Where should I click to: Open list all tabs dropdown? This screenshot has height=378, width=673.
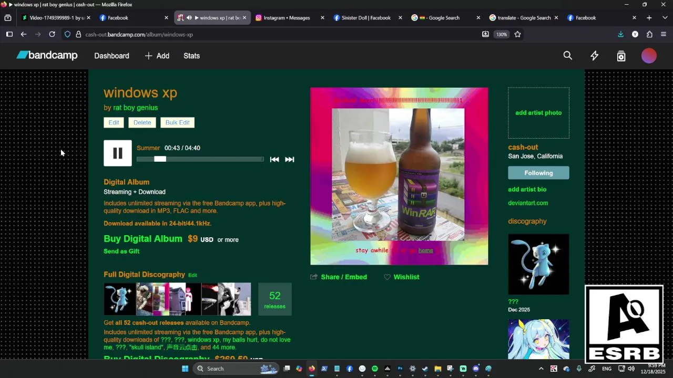pyautogui.click(x=665, y=18)
